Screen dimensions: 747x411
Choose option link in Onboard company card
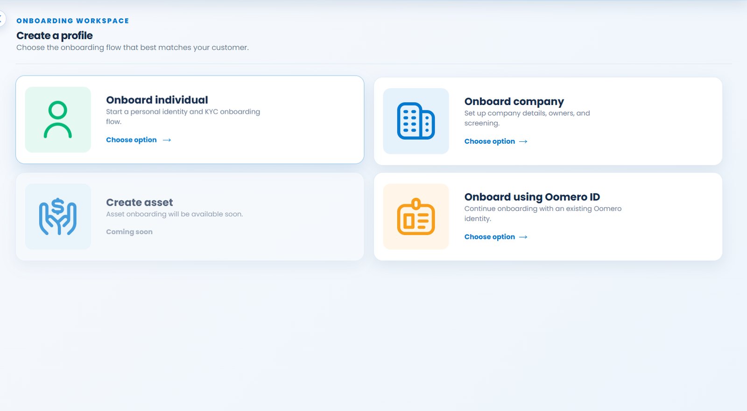[x=496, y=141]
